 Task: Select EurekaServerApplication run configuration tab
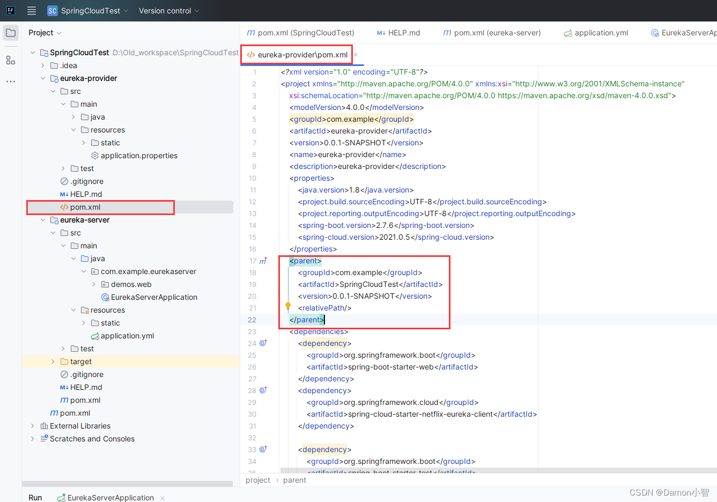[106, 498]
